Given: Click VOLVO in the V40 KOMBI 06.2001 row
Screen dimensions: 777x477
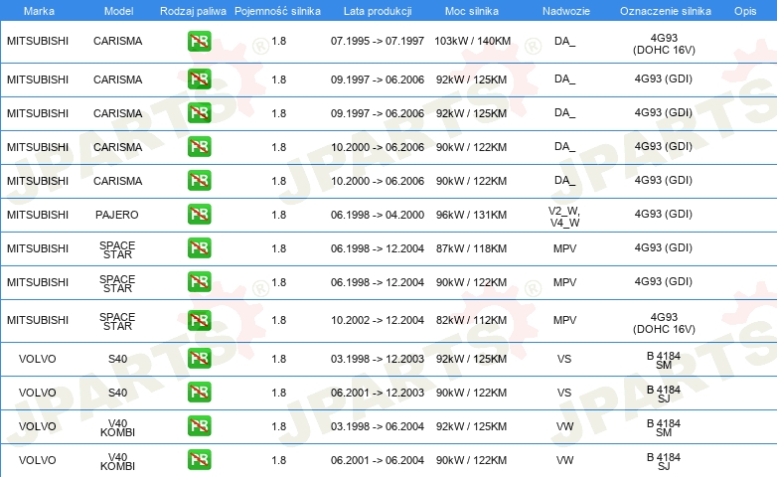Looking at the screenshot, I should point(37,460).
